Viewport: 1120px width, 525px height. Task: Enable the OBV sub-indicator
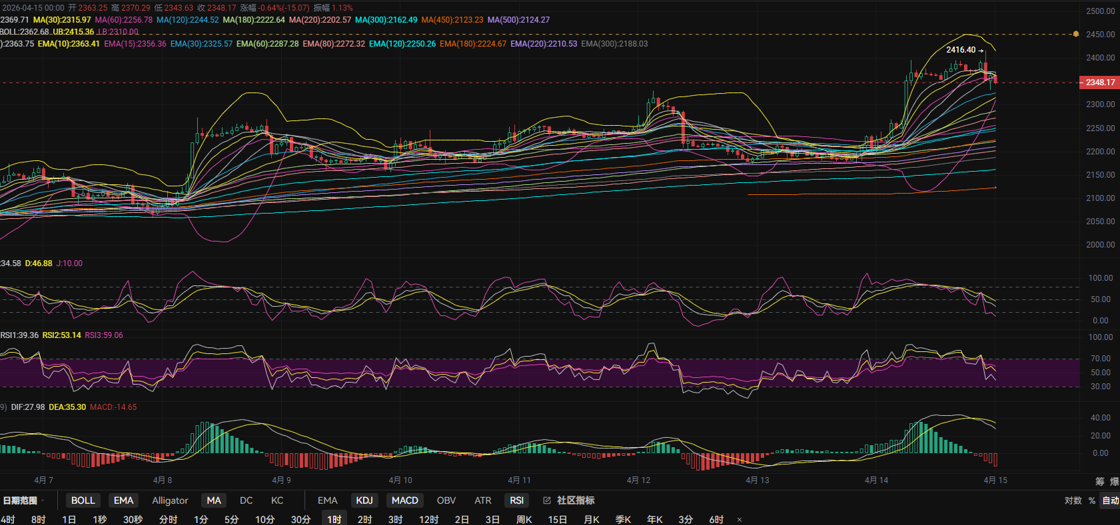[x=446, y=500]
